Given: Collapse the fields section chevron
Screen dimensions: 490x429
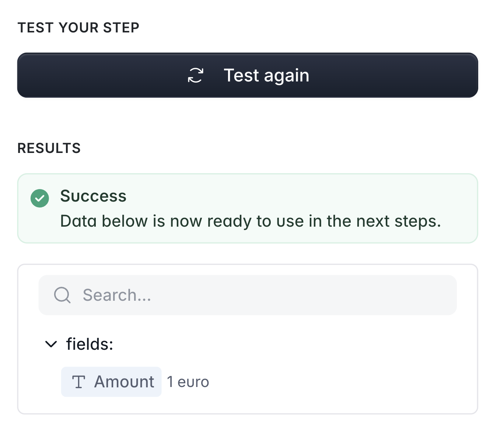Looking at the screenshot, I should tap(51, 344).
